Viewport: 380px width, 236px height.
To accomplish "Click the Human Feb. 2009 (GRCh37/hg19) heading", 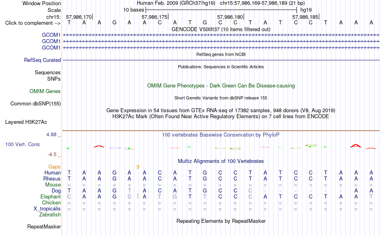I will [176, 3].
